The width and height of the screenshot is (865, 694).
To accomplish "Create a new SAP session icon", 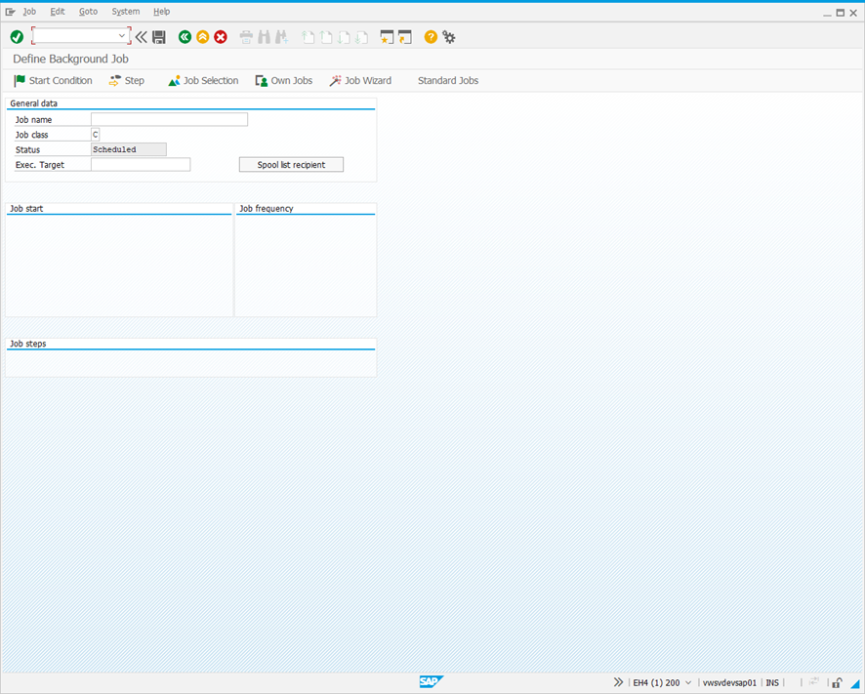I will 387,36.
